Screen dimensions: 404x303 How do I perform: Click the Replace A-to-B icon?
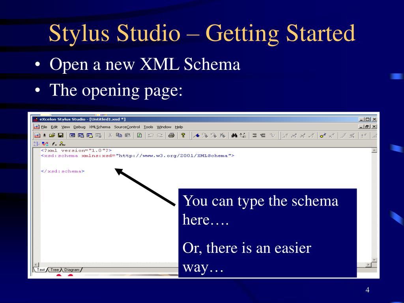point(243,135)
